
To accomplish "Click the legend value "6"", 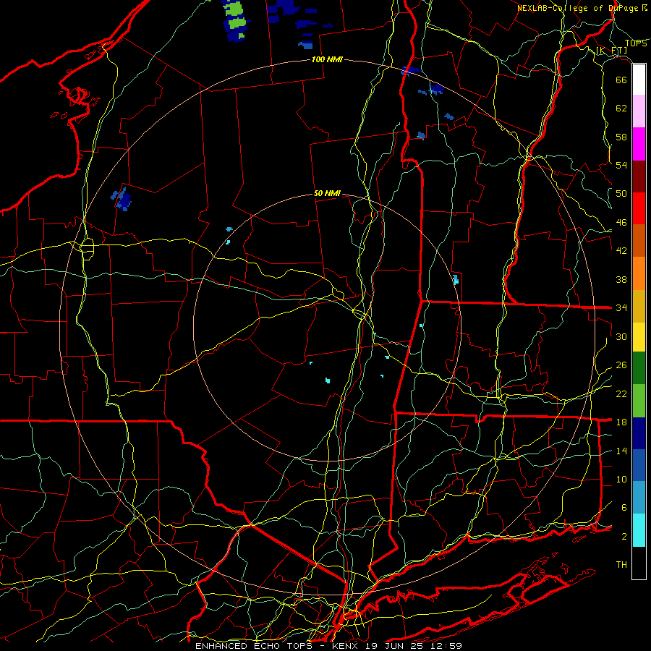I will click(x=624, y=507).
